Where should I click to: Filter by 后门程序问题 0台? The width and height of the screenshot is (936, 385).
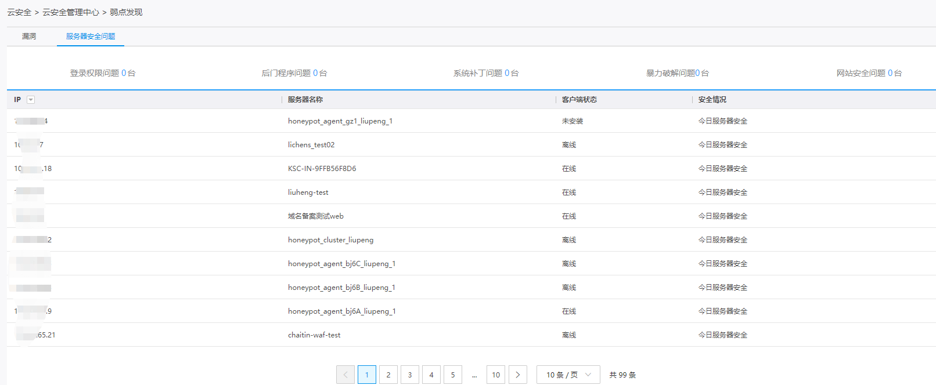coord(294,73)
